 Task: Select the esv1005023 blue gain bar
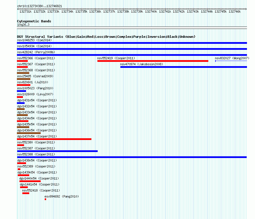21,91
